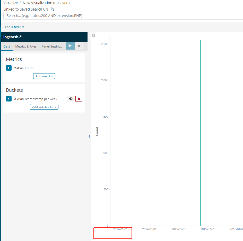Viewport: 243px width, 241px height.
Task: Click the sidebar resize handle dots
Action: tap(89, 137)
